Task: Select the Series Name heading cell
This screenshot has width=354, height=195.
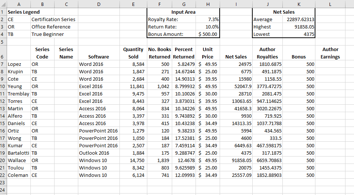Action: click(x=66, y=53)
